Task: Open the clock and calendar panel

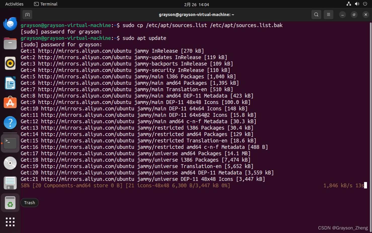Action: coord(196,5)
